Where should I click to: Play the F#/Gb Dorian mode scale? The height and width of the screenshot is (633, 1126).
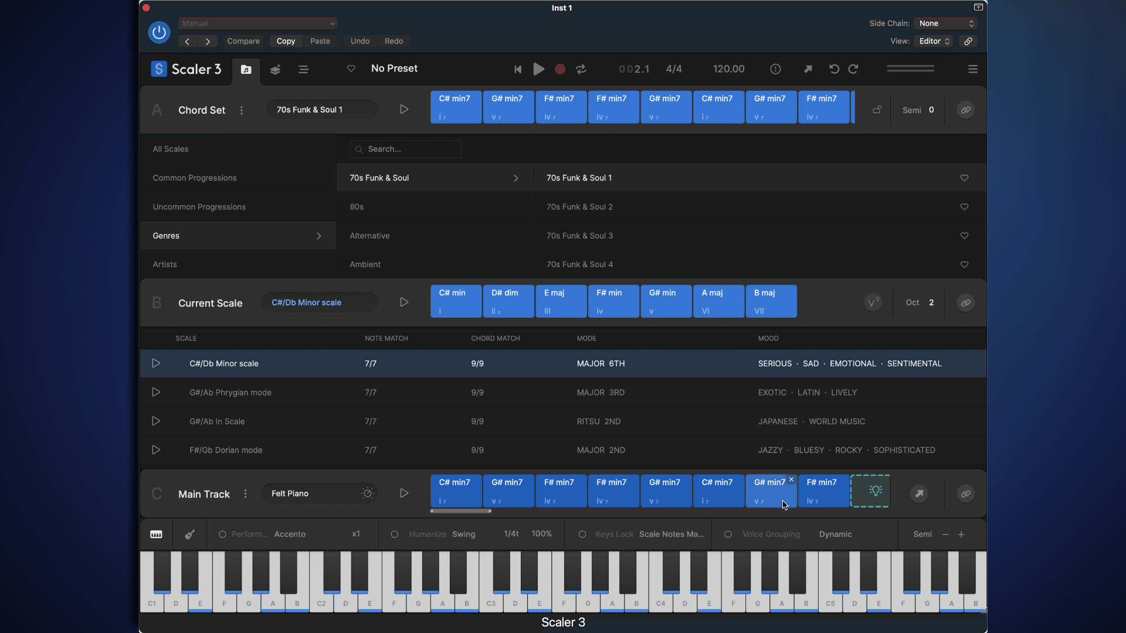(156, 450)
